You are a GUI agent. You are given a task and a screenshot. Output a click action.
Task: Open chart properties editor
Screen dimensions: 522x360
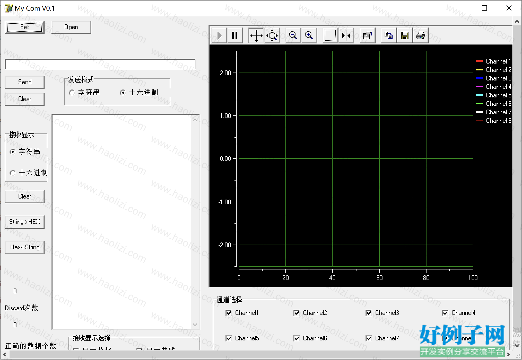(x=367, y=35)
